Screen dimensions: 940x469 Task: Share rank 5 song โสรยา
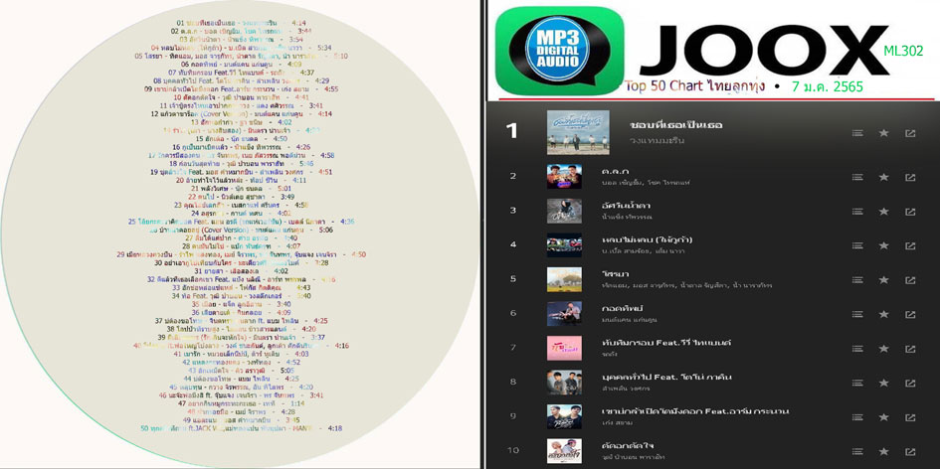tap(910, 280)
